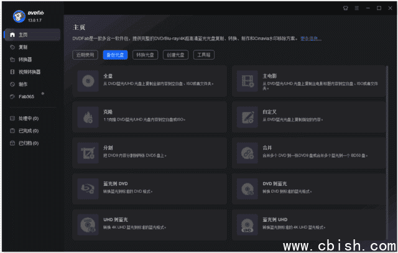Select the 分割 card title
Image resolution: width=398 pixels, height=253 pixels.
(x=108, y=148)
